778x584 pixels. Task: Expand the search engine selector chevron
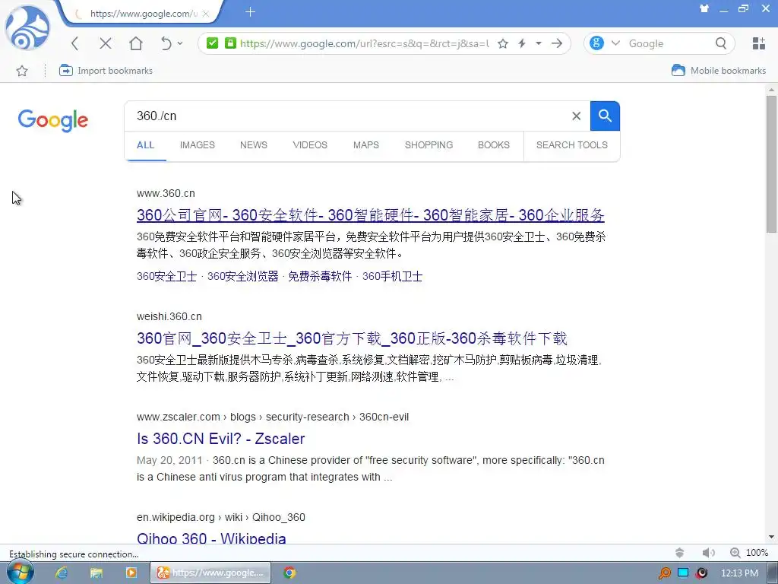pyautogui.click(x=615, y=43)
